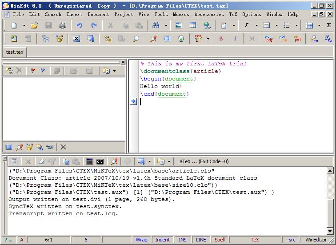Click the Sigma math symbol icon at the toolbar's end

(329, 25)
